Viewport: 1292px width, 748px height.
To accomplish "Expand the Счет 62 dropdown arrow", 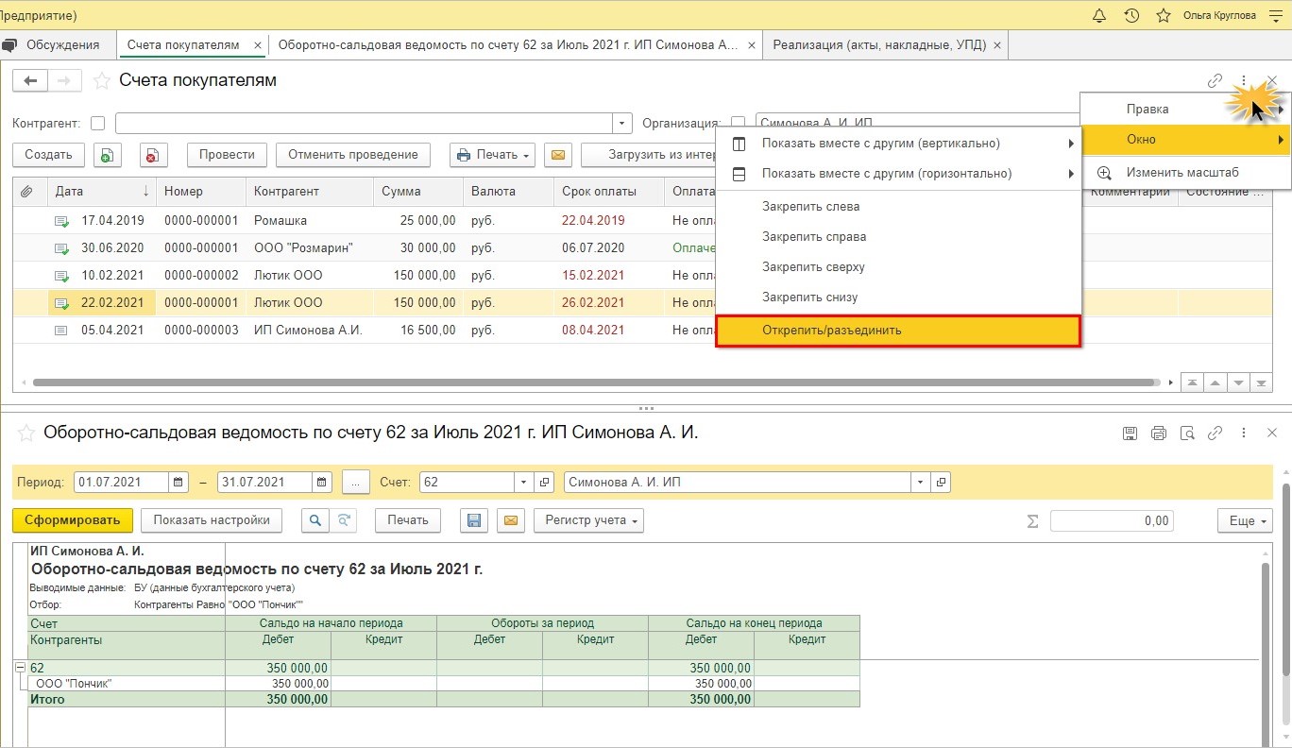I will tap(525, 483).
